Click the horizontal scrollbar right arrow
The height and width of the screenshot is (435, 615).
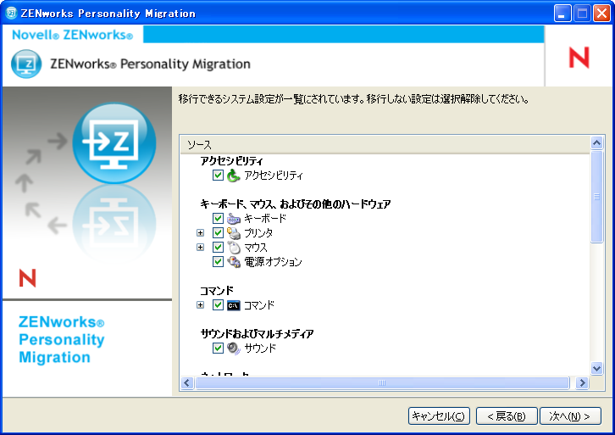(x=582, y=382)
